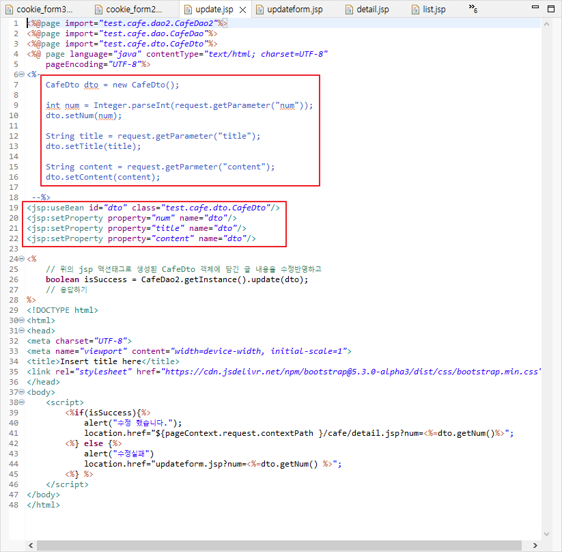Click the list.jsp file icon
Image resolution: width=562 pixels, height=552 pixels.
(x=415, y=10)
